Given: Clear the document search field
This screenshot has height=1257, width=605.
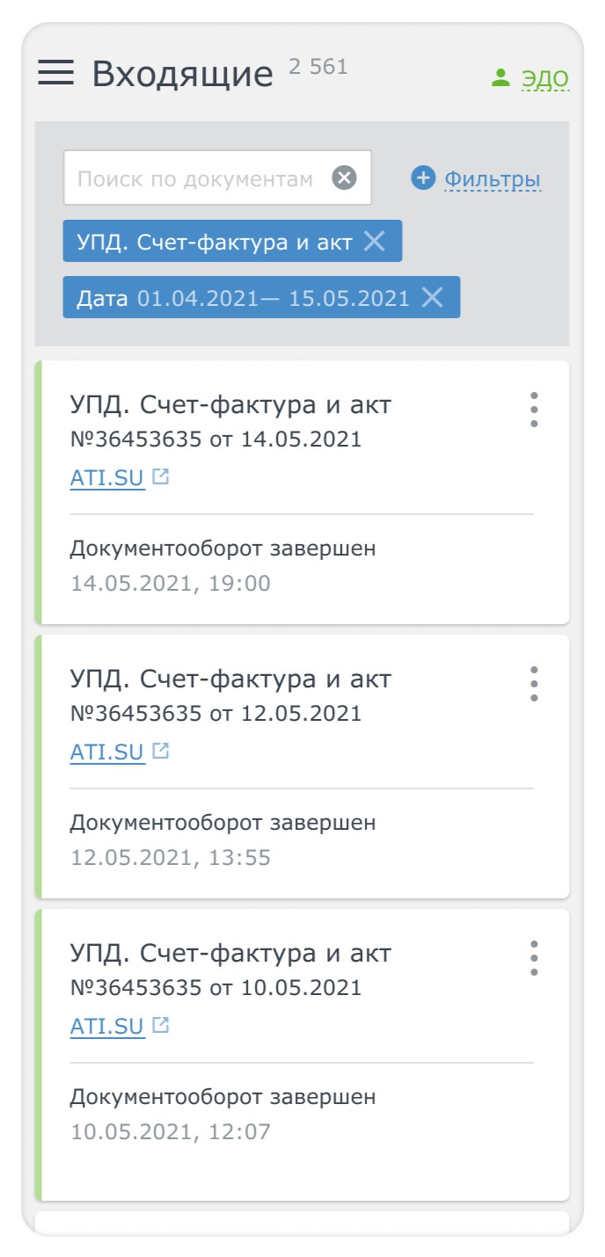Looking at the screenshot, I should 344,178.
